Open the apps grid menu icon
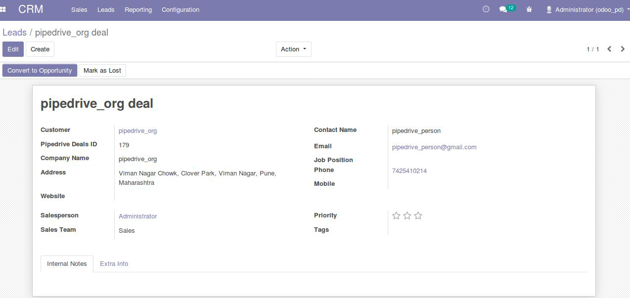630x298 pixels. pyautogui.click(x=3, y=9)
